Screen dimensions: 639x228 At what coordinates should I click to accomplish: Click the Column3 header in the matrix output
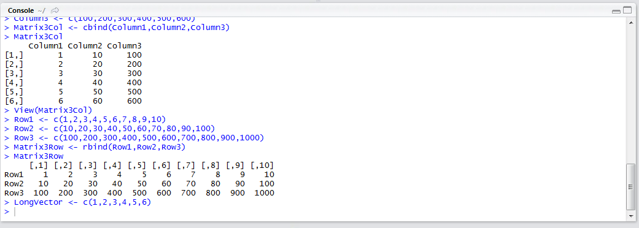pos(124,45)
